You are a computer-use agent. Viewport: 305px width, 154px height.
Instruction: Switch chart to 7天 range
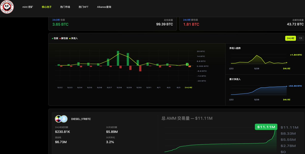(x=300, y=38)
